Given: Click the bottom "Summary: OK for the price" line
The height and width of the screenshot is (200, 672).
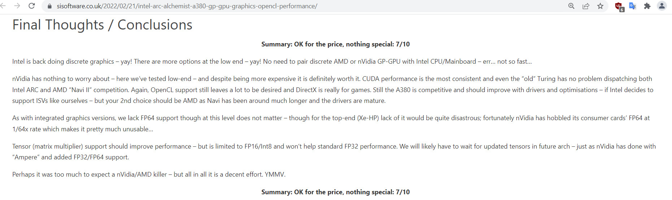Looking at the screenshot, I should tap(335, 192).
